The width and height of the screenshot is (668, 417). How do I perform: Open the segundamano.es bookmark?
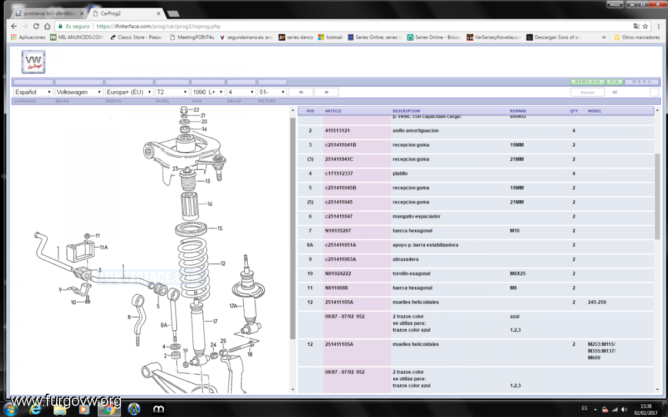(246, 37)
